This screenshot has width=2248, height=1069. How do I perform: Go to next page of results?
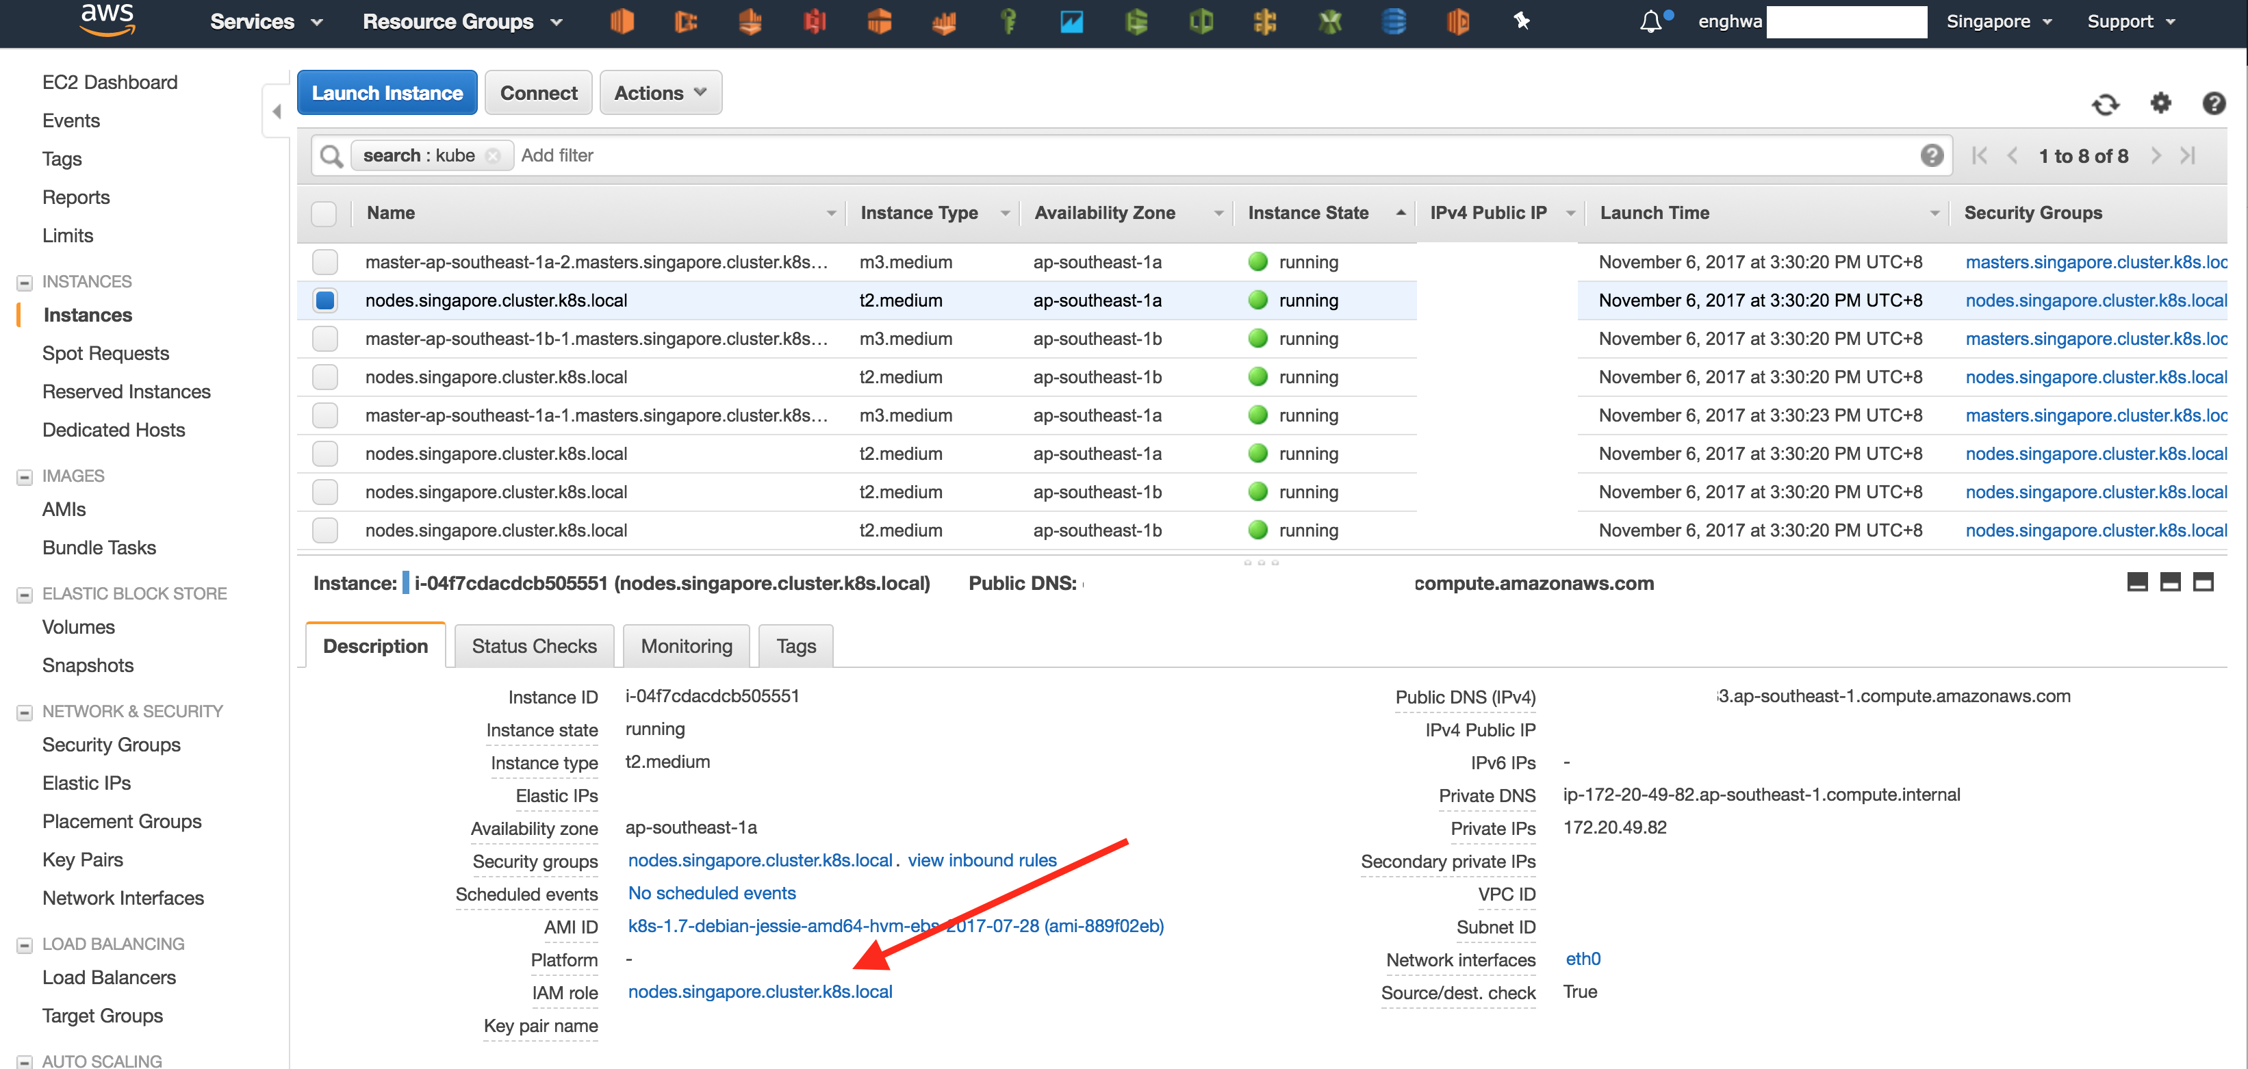tap(2156, 155)
